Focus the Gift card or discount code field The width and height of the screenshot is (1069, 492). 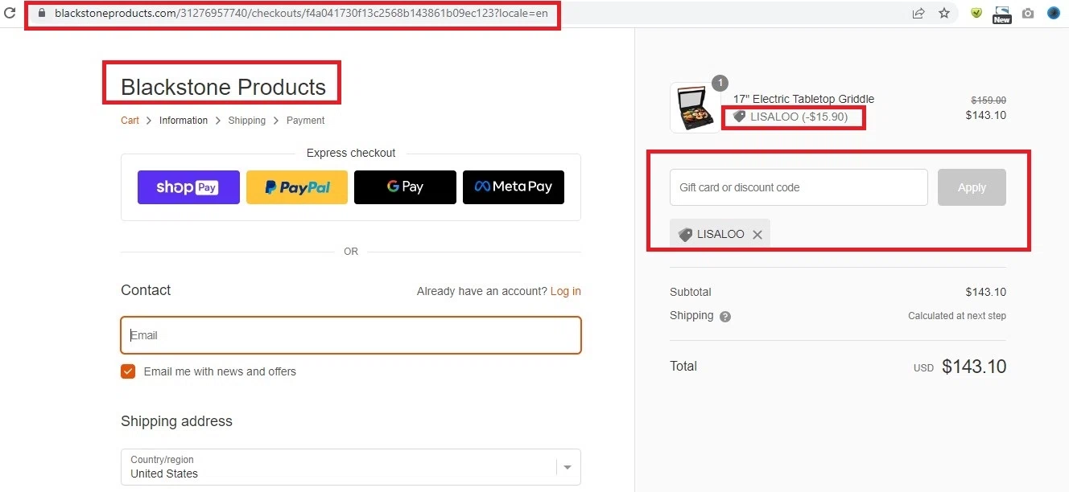(798, 187)
